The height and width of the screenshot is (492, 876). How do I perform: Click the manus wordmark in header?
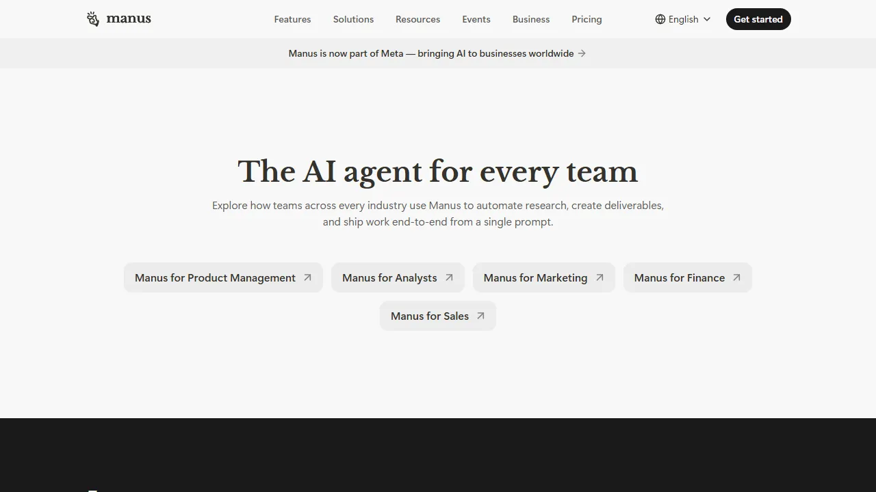[129, 18]
